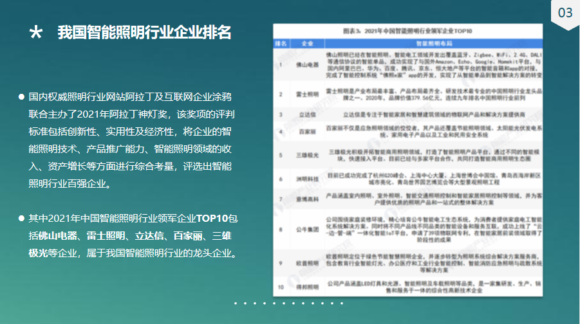
Task: Select the title 我国智能照明行业企业排名
Action: [144, 32]
